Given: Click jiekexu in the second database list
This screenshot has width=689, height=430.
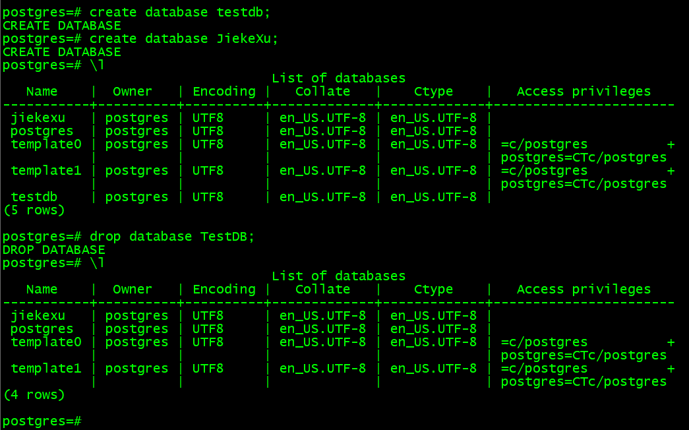Looking at the screenshot, I should point(38,316).
